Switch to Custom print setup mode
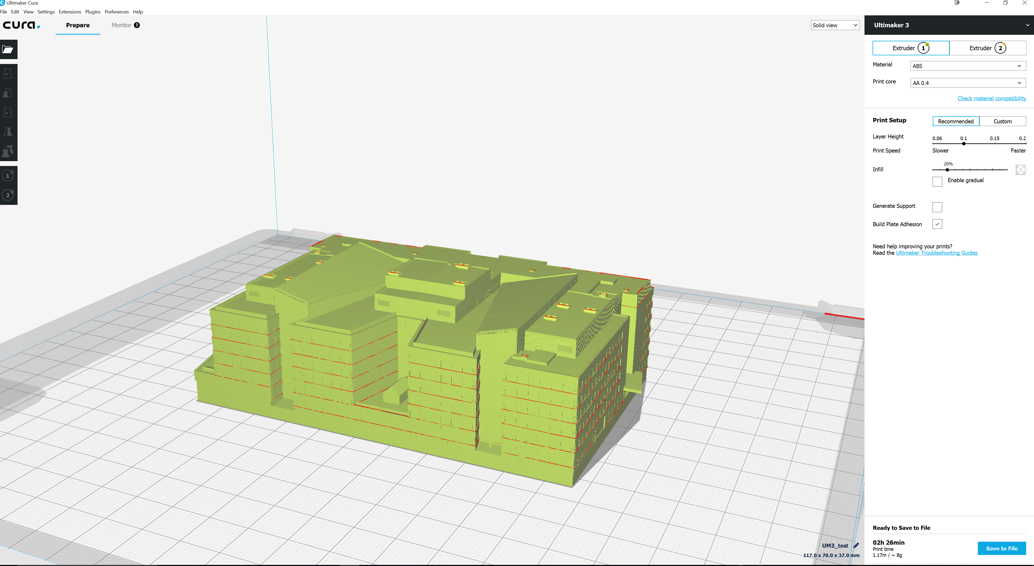Image resolution: width=1034 pixels, height=566 pixels. [x=1003, y=121]
